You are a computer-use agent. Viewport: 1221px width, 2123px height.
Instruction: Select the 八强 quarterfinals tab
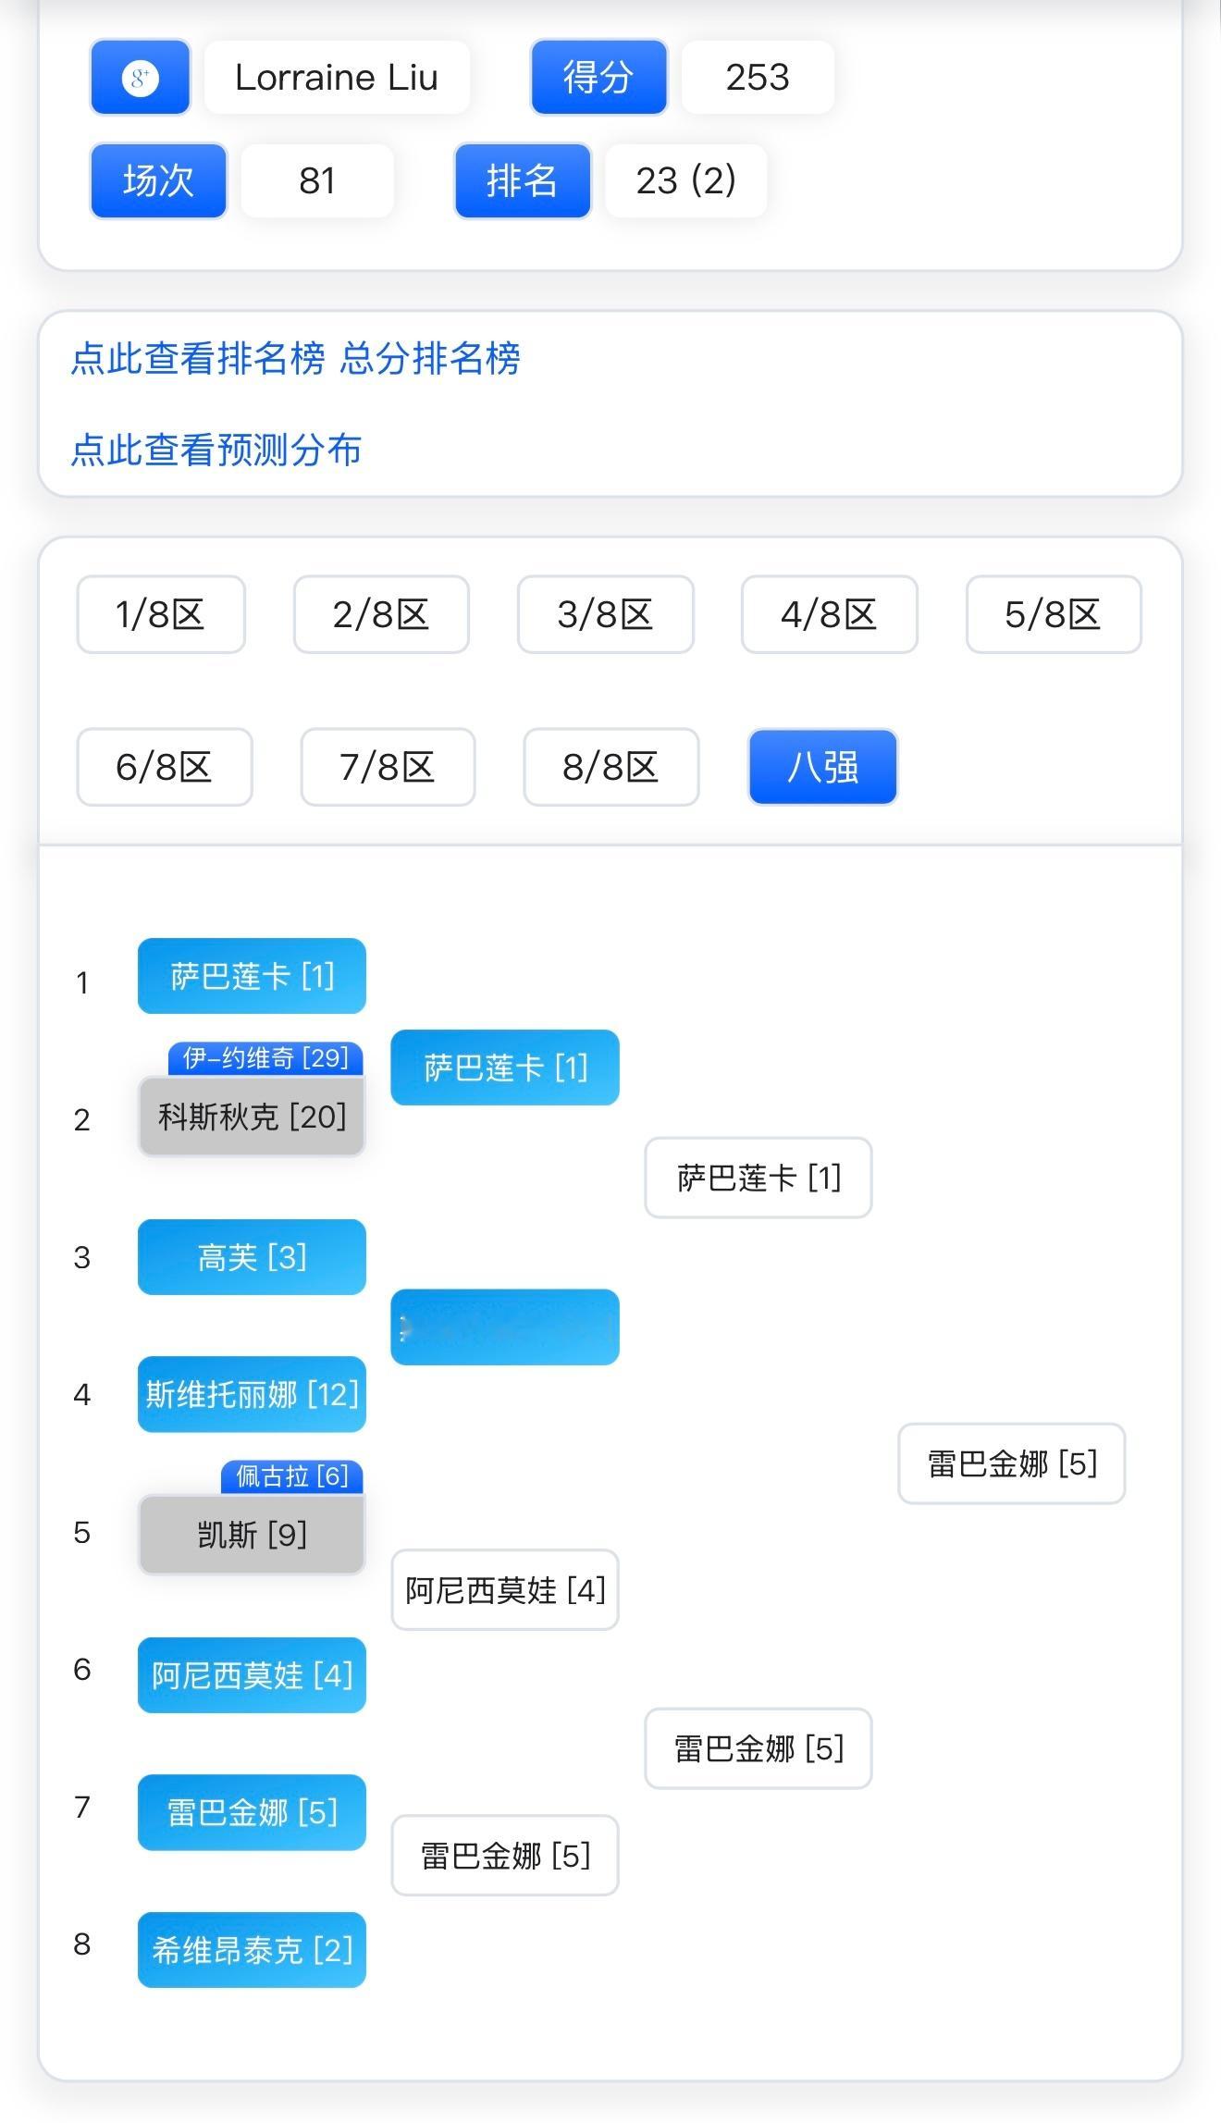coord(821,767)
